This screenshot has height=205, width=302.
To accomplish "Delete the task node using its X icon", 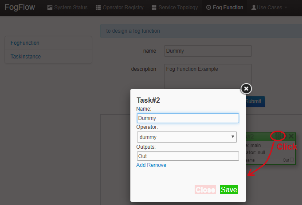I will pyautogui.click(x=291, y=136).
